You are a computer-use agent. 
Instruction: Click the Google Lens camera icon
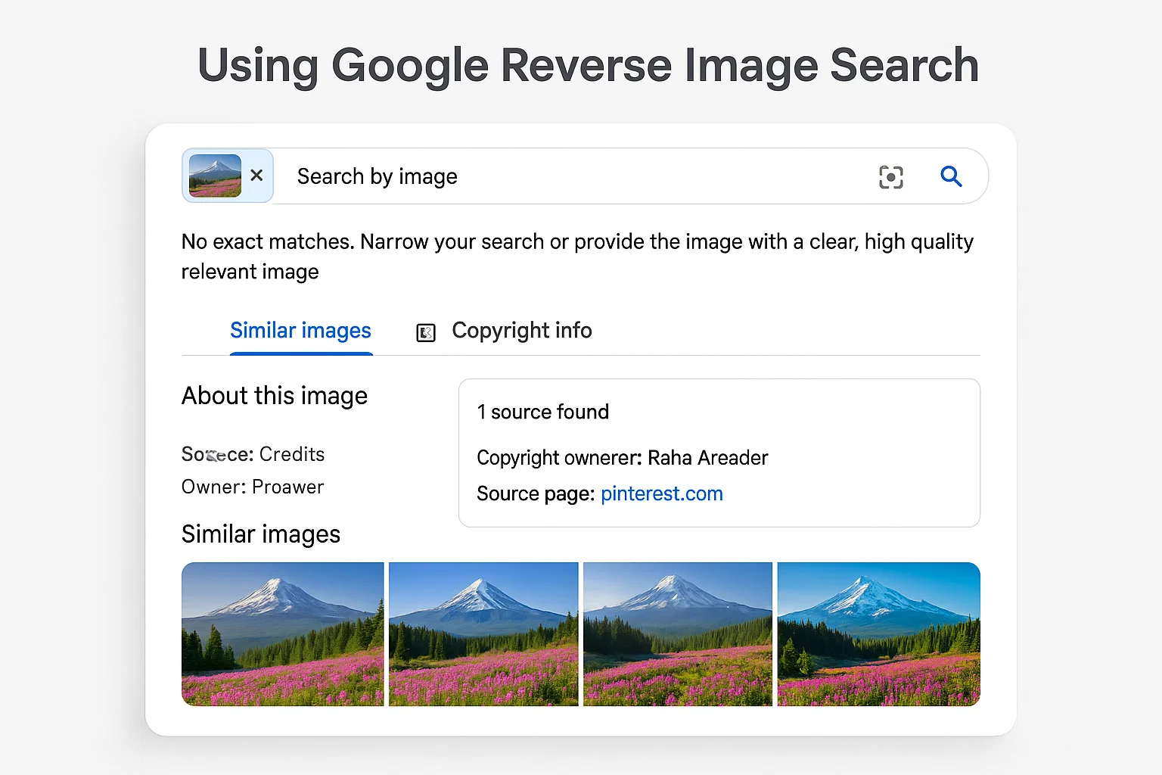[890, 177]
